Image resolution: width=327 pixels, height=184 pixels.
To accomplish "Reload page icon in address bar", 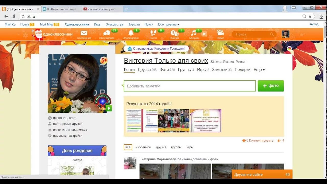I will (x=23, y=16).
